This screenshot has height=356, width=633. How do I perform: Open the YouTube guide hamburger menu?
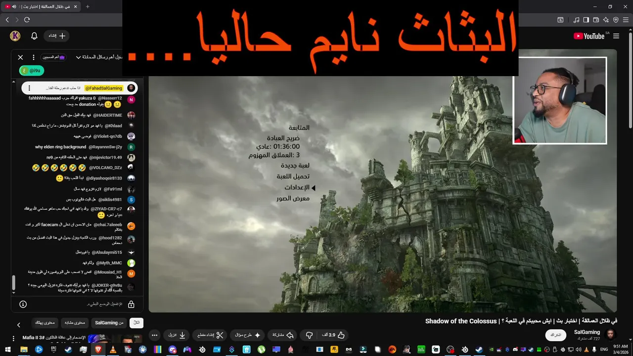click(616, 36)
